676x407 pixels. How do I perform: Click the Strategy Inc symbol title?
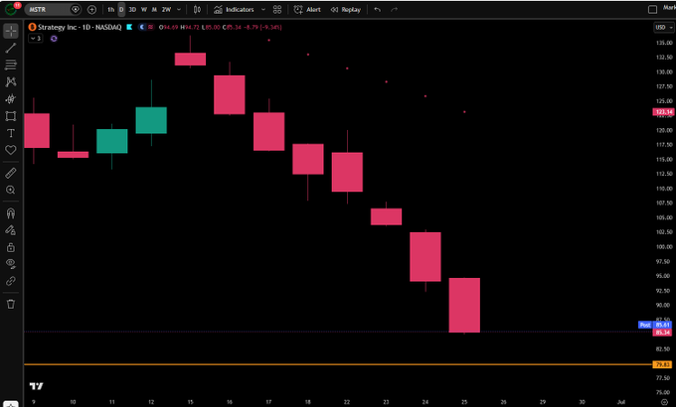[80, 27]
